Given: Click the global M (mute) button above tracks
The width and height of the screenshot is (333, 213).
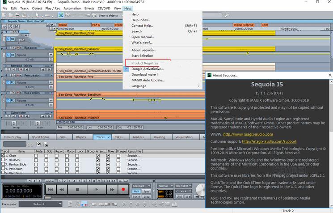Looking at the screenshot, I should click(x=17, y=27).
